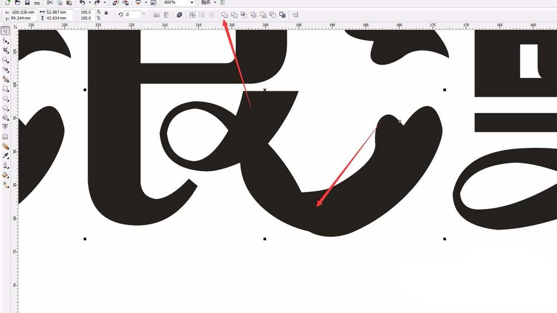This screenshot has height=313, width=557.
Task: Click the Group objects icon
Action: coord(192,14)
